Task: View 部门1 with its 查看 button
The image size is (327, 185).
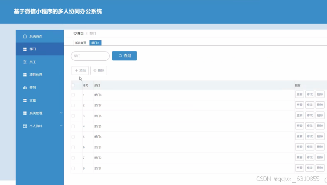Action: click(299, 168)
